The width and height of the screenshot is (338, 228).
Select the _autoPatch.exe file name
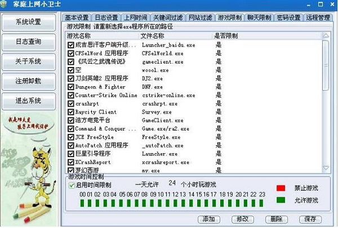coord(163,146)
